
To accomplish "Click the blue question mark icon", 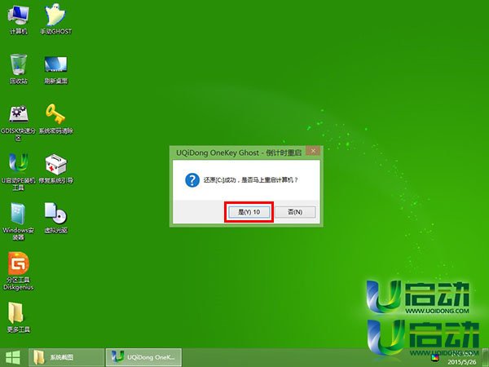I will pos(192,180).
